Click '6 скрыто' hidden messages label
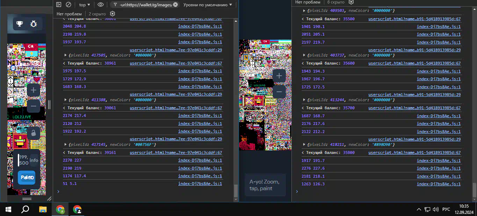 (x=335, y=2)
